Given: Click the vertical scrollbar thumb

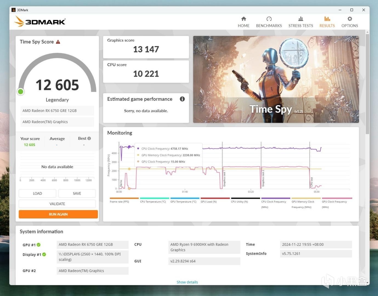Looking at the screenshot, I should (367, 84).
